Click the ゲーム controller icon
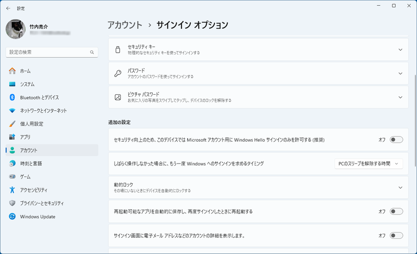The width and height of the screenshot is (417, 254). [12, 176]
